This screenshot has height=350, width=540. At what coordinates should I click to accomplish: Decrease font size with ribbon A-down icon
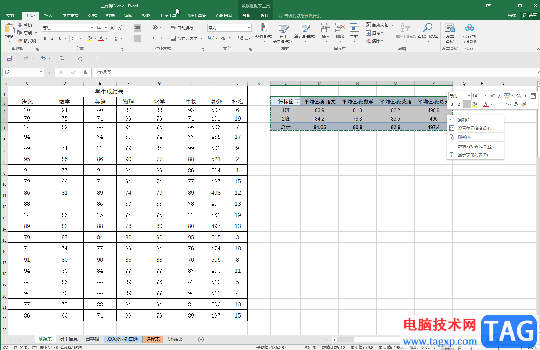point(120,28)
